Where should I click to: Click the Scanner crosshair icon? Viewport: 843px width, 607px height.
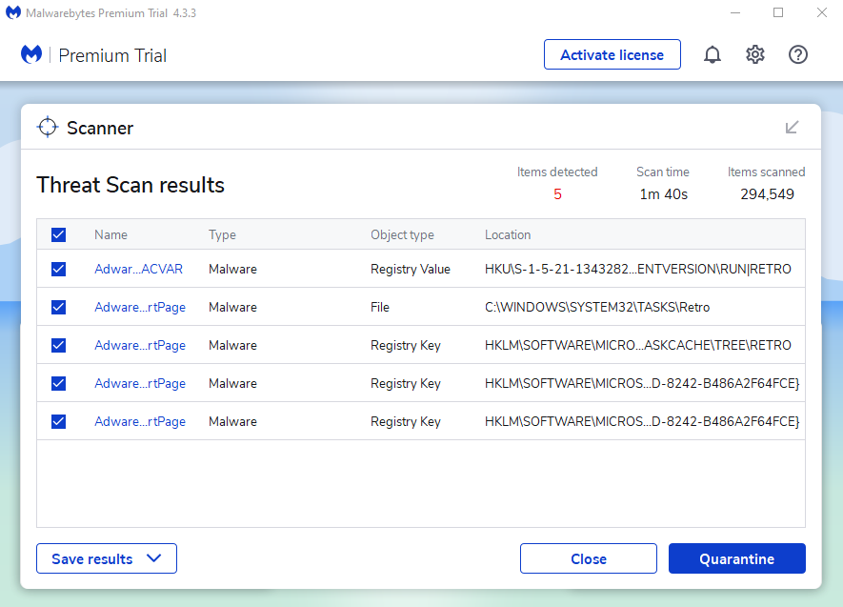(48, 127)
